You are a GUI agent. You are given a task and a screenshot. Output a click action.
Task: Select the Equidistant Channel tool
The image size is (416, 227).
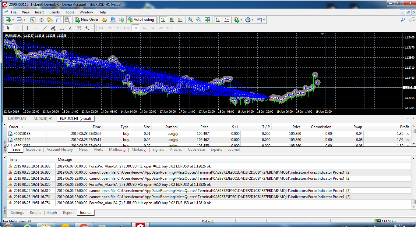(53, 28)
